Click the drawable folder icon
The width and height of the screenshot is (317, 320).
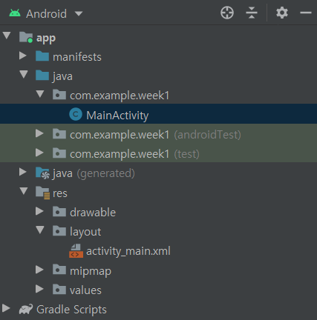tap(59, 212)
